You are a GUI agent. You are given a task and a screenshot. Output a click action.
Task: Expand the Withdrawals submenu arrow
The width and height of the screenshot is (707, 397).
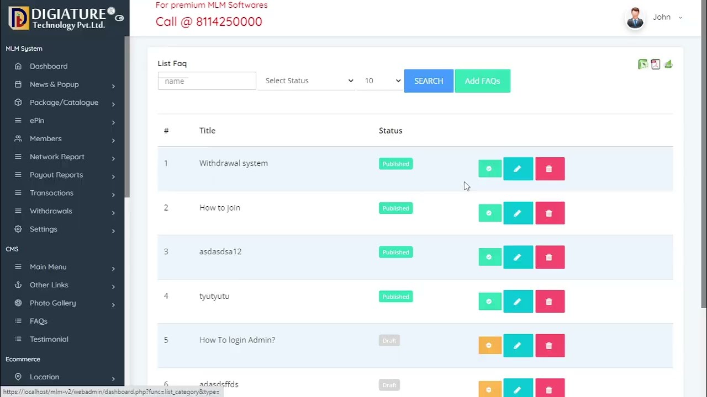point(113,213)
